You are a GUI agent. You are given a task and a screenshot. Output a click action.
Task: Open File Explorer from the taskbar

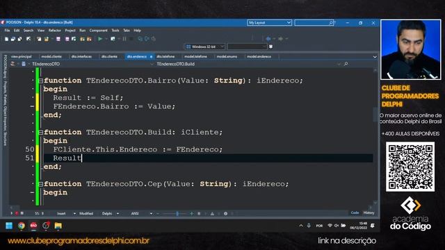coord(58,226)
